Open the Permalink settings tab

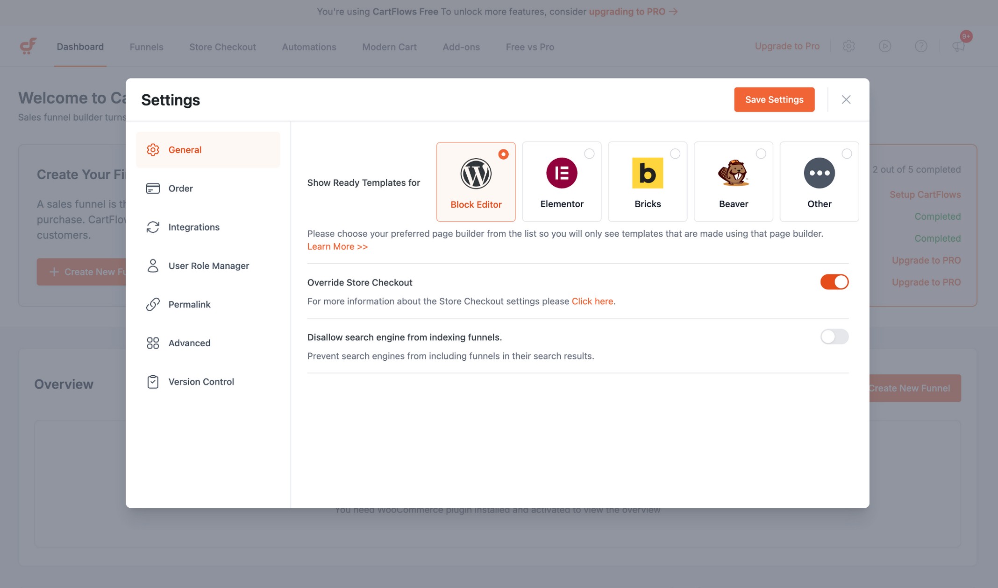[x=208, y=305]
